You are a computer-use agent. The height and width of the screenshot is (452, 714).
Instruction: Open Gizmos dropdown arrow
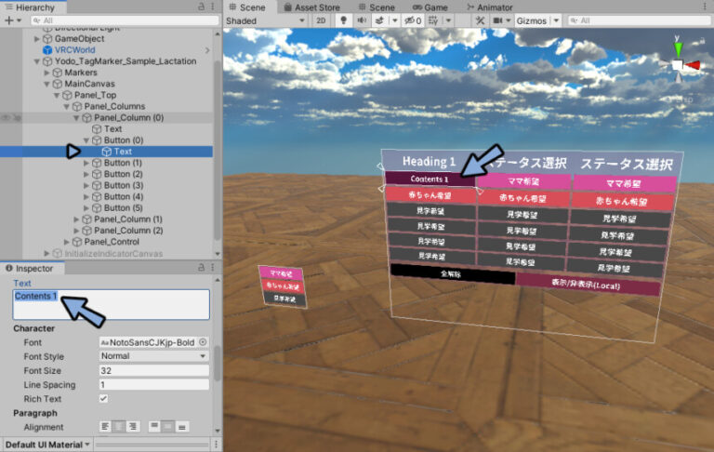coord(556,20)
